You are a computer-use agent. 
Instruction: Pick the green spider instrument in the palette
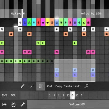(29, 22)
